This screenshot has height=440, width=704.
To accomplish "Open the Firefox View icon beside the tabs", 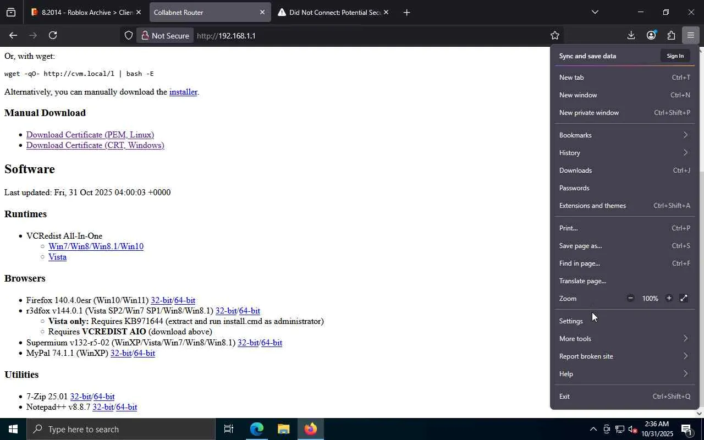I will [x=11, y=12].
